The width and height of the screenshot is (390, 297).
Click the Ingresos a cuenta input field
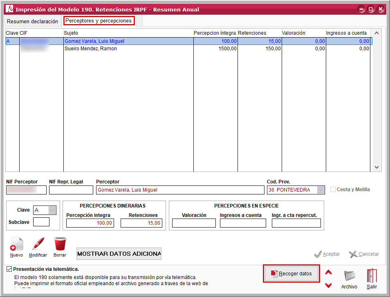click(243, 223)
